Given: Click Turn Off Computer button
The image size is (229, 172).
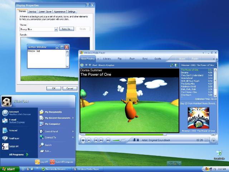Looking at the screenshot, I should pyautogui.click(x=62, y=162).
